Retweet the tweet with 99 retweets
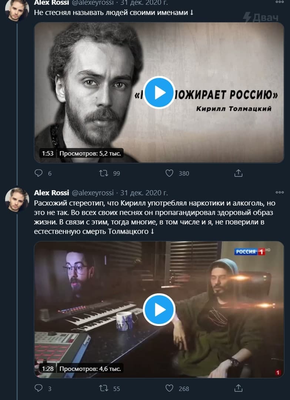 104,173
